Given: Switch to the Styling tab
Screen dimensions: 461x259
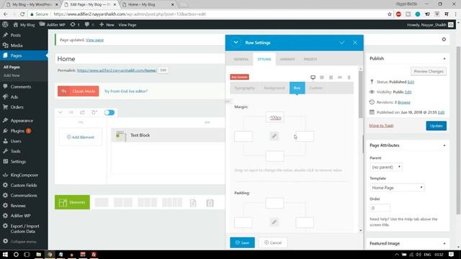Looking at the screenshot, I should click(264, 59).
